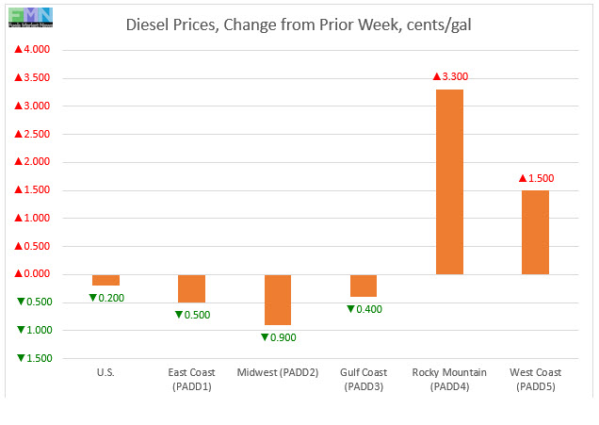Click the red triangle beside 4.000 on the axis

click(18, 50)
